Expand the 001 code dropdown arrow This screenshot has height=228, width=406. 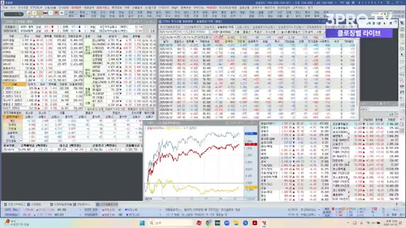point(184,32)
